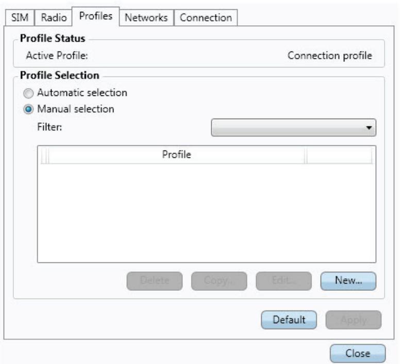Viewport: 400px width, 364px height.
Task: Expand the Filter dropdown
Action: 293,127
